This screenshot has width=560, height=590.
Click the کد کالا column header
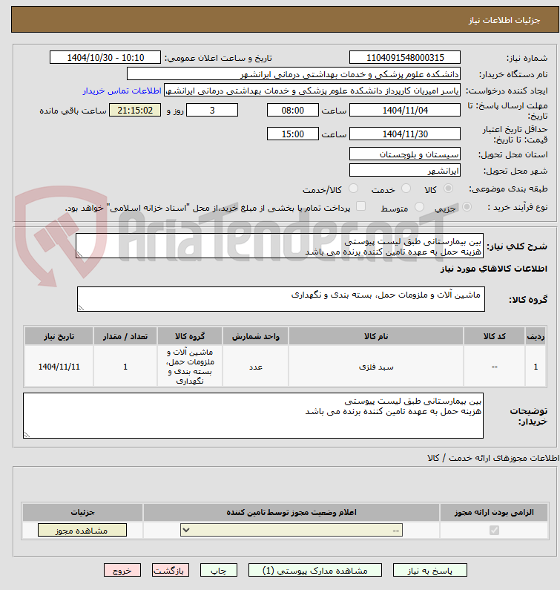click(494, 336)
